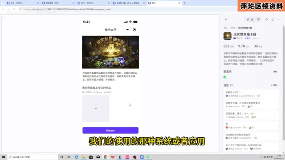The image size is (285, 160).
Task: Click the 赞 like badge on Rosalie's post
Action: point(254,117)
